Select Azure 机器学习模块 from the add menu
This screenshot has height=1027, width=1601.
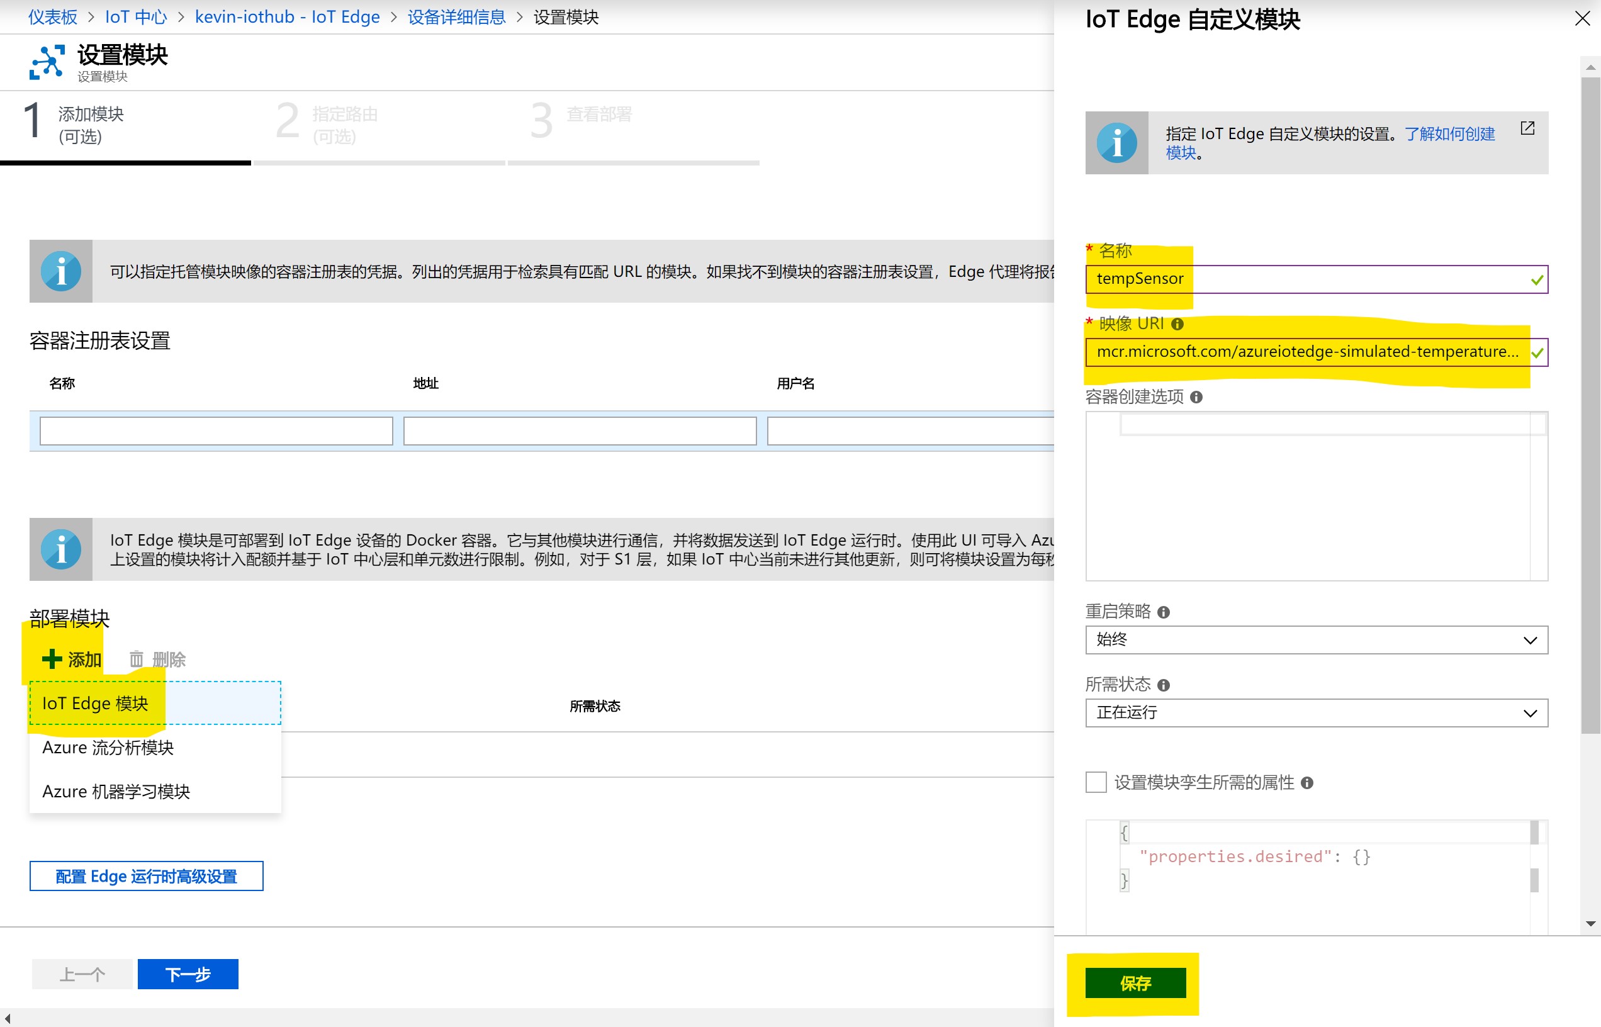click(x=155, y=792)
